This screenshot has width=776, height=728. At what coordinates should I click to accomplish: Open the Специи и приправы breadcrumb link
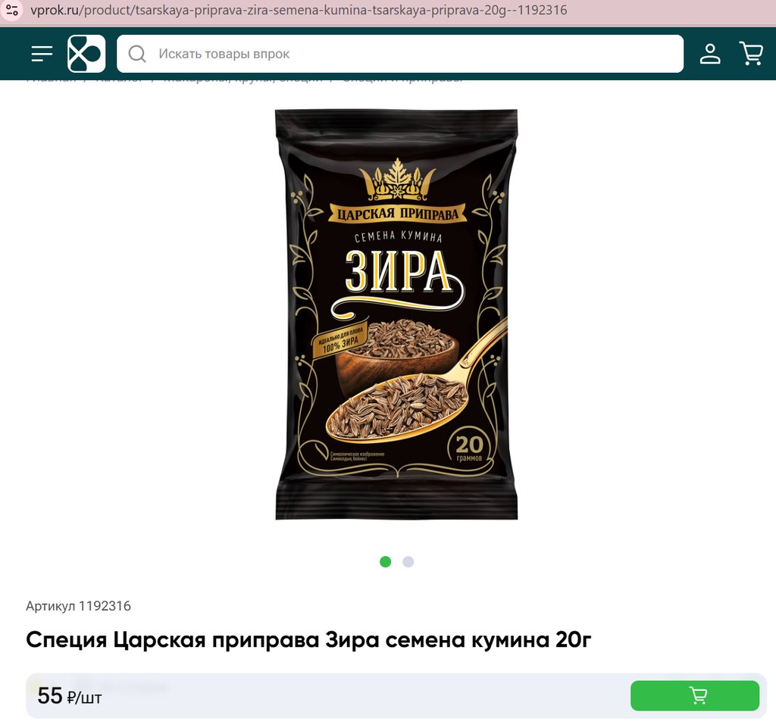pos(402,78)
